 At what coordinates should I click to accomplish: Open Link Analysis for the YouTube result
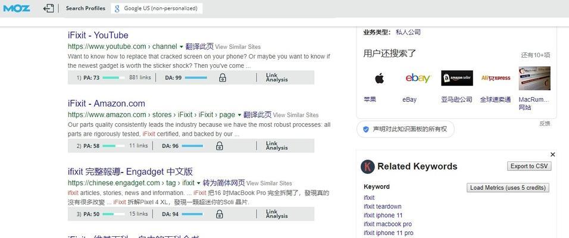pyautogui.click(x=277, y=77)
